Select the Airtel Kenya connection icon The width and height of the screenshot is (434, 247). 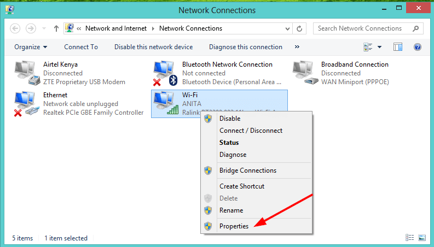(x=27, y=73)
